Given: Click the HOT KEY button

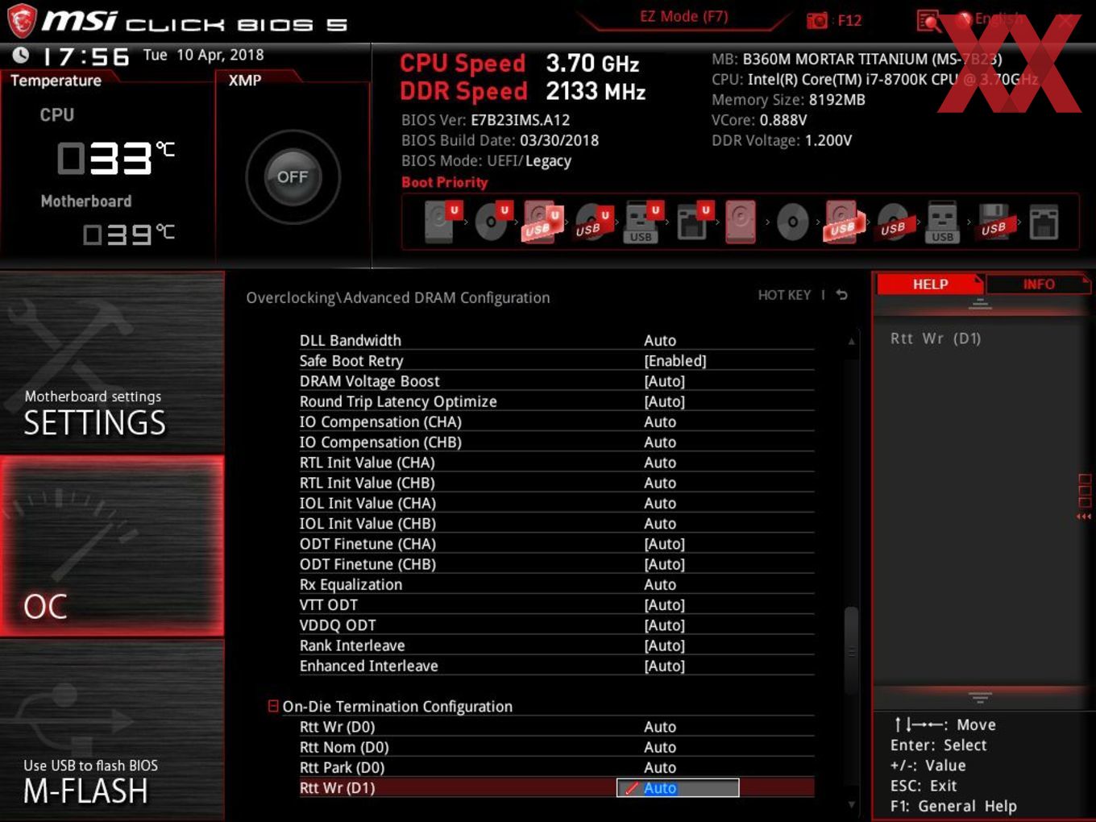Looking at the screenshot, I should click(x=784, y=295).
